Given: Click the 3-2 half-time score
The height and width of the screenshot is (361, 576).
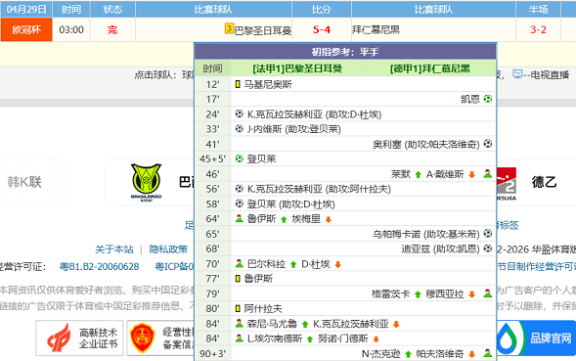Looking at the screenshot, I should pyautogui.click(x=538, y=29).
